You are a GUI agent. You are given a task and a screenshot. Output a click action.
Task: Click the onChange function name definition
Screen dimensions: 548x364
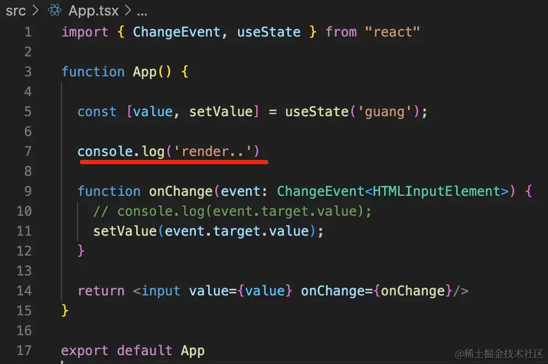(x=180, y=191)
